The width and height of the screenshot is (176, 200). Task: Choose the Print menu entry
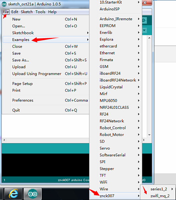tap(46, 90)
